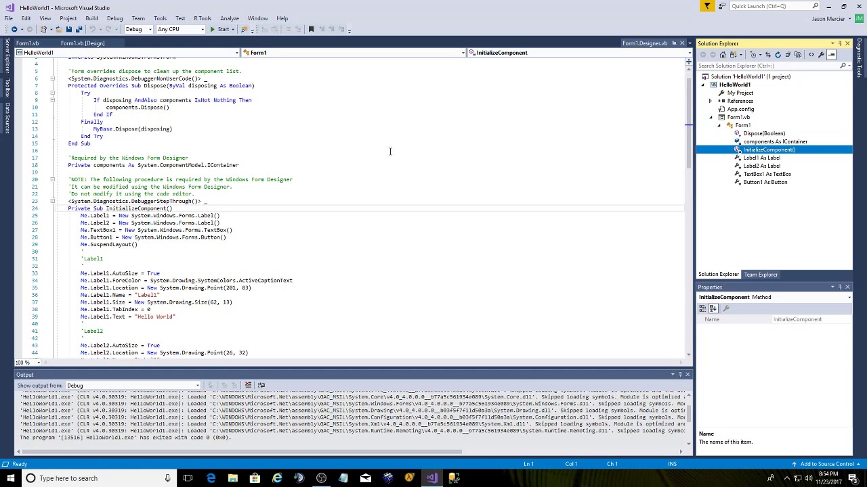Switch to the Team Explorer tab
Viewport: 867px width, 487px height.
click(761, 275)
